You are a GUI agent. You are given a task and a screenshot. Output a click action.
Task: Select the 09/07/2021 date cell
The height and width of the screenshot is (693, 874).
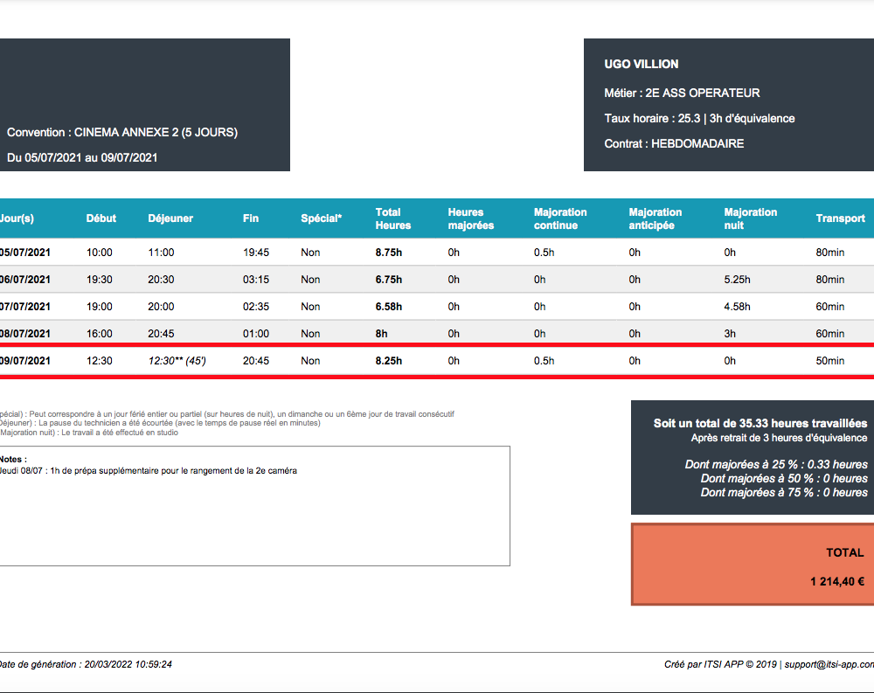25,361
